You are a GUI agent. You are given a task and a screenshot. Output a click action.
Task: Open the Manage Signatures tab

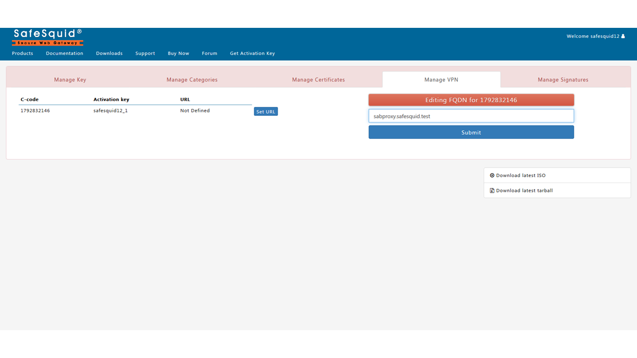click(x=563, y=80)
